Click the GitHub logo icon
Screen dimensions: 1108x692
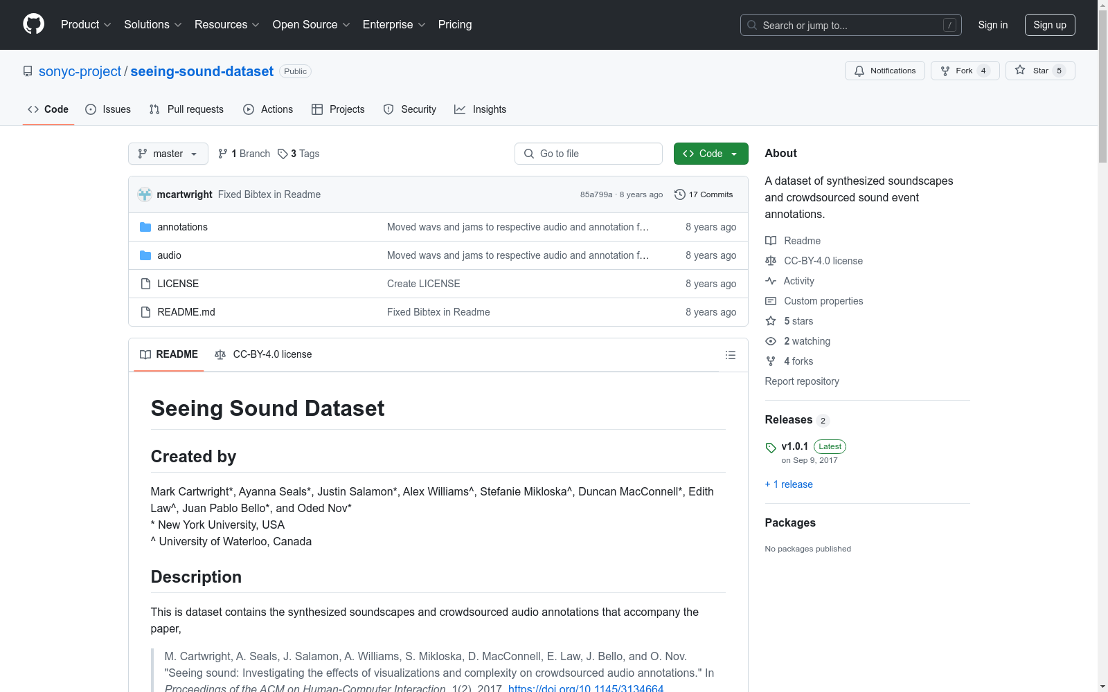[33, 24]
